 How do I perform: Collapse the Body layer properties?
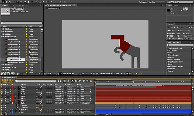pos(11,103)
